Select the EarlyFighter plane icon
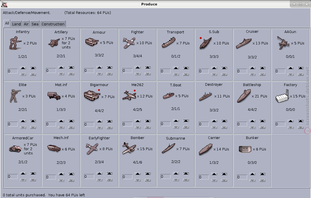Image resolution: width=311 pixels, height=198 pixels. 92,149
